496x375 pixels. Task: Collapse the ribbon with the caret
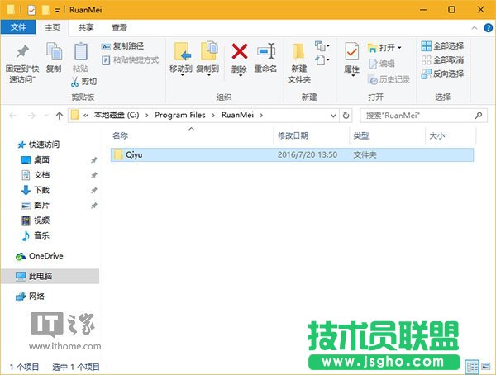click(x=475, y=28)
